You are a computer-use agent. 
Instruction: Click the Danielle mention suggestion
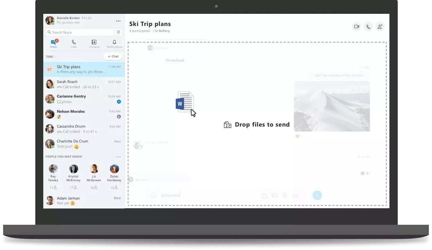pyautogui.click(x=158, y=179)
